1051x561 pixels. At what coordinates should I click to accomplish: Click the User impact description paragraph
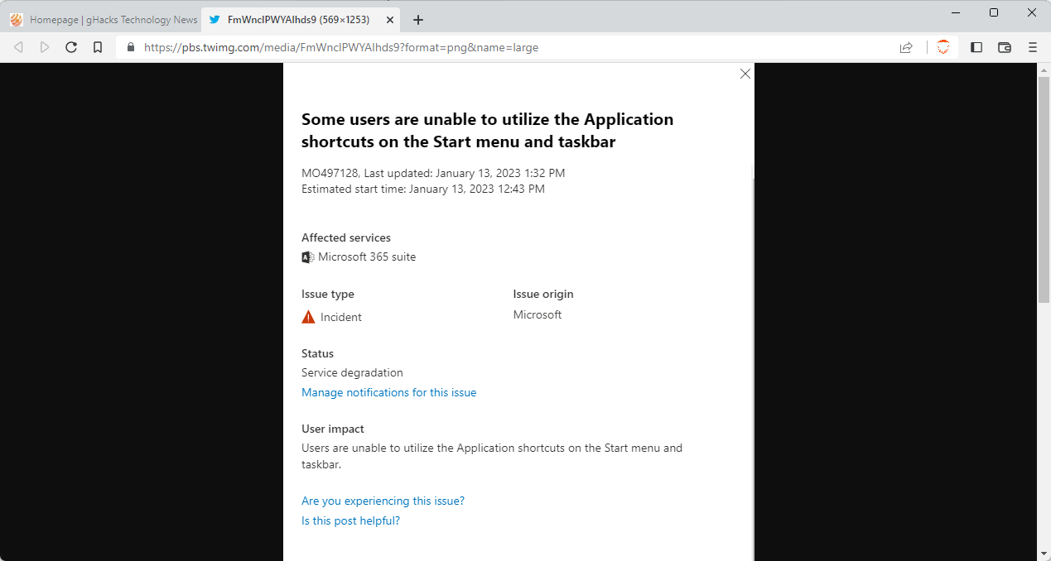point(492,456)
